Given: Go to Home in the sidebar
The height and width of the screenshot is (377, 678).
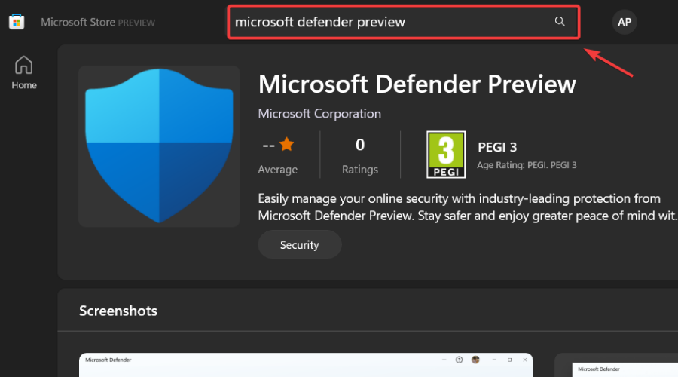Looking at the screenshot, I should (x=24, y=72).
